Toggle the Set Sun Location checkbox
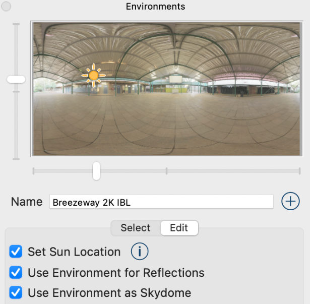The width and height of the screenshot is (310, 304). pos(16,252)
